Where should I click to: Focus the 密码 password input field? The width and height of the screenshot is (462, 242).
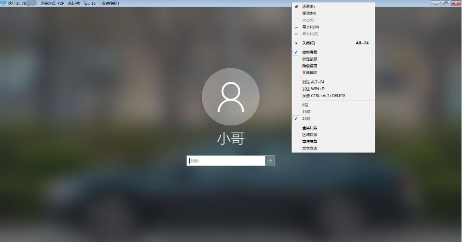226,161
